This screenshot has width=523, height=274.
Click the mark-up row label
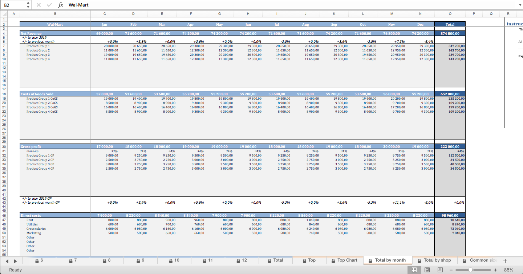(x=32, y=151)
